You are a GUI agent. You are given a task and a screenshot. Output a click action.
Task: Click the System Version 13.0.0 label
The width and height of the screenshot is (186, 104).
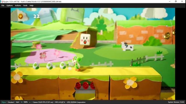(176, 102)
